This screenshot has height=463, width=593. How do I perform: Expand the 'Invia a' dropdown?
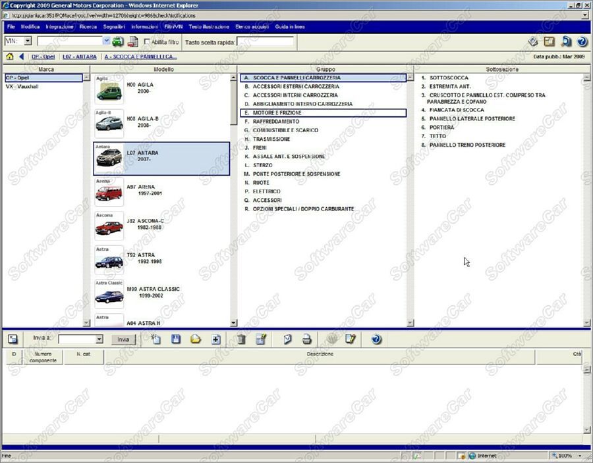99,339
